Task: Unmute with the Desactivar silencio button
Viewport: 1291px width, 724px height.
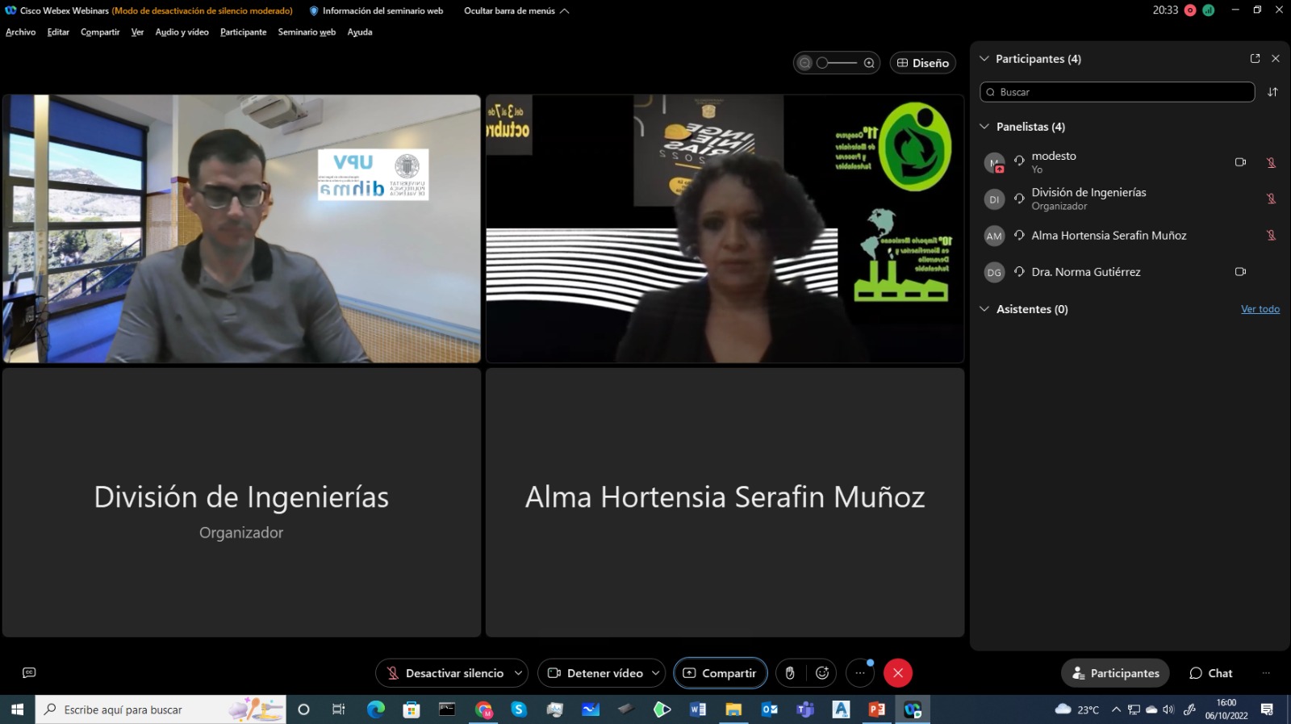Action: (x=445, y=673)
